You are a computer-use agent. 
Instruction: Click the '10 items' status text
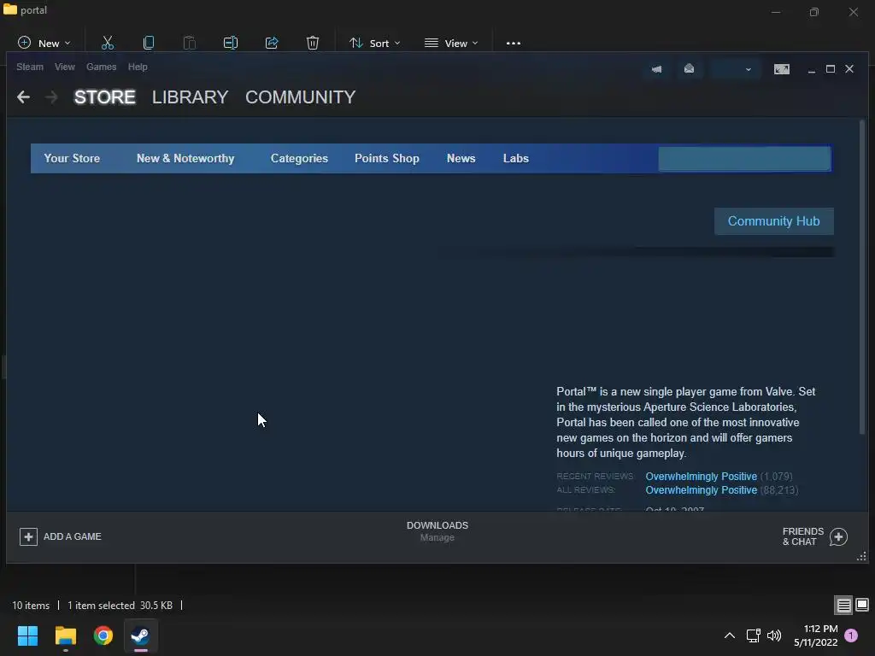pos(31,606)
